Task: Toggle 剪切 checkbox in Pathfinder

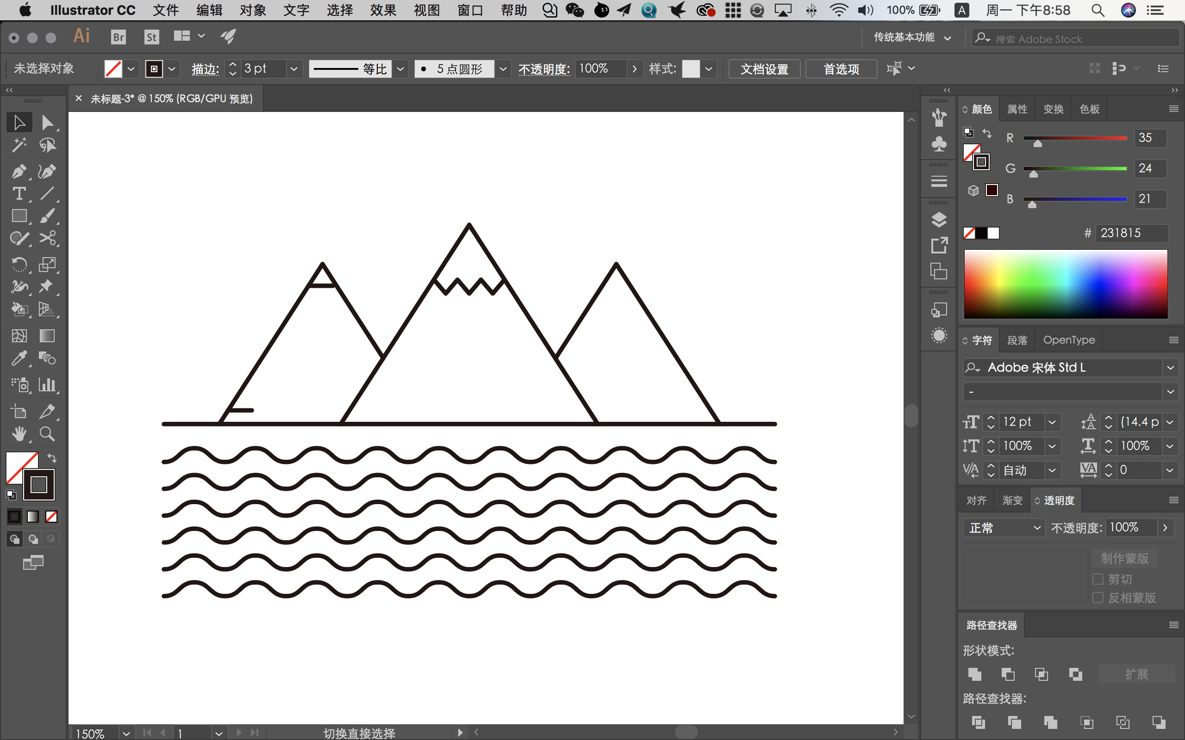Action: (1097, 578)
